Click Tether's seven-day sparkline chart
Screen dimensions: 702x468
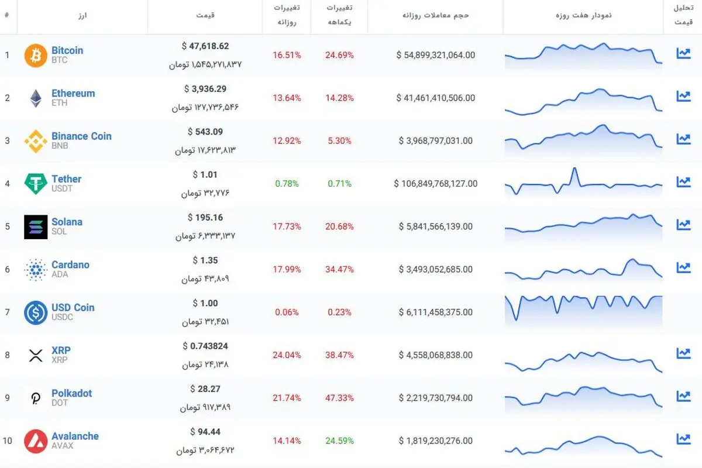point(584,183)
